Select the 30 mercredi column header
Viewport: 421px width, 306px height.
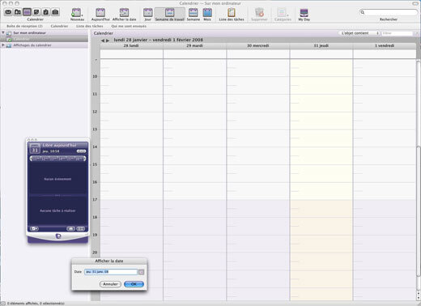258,45
